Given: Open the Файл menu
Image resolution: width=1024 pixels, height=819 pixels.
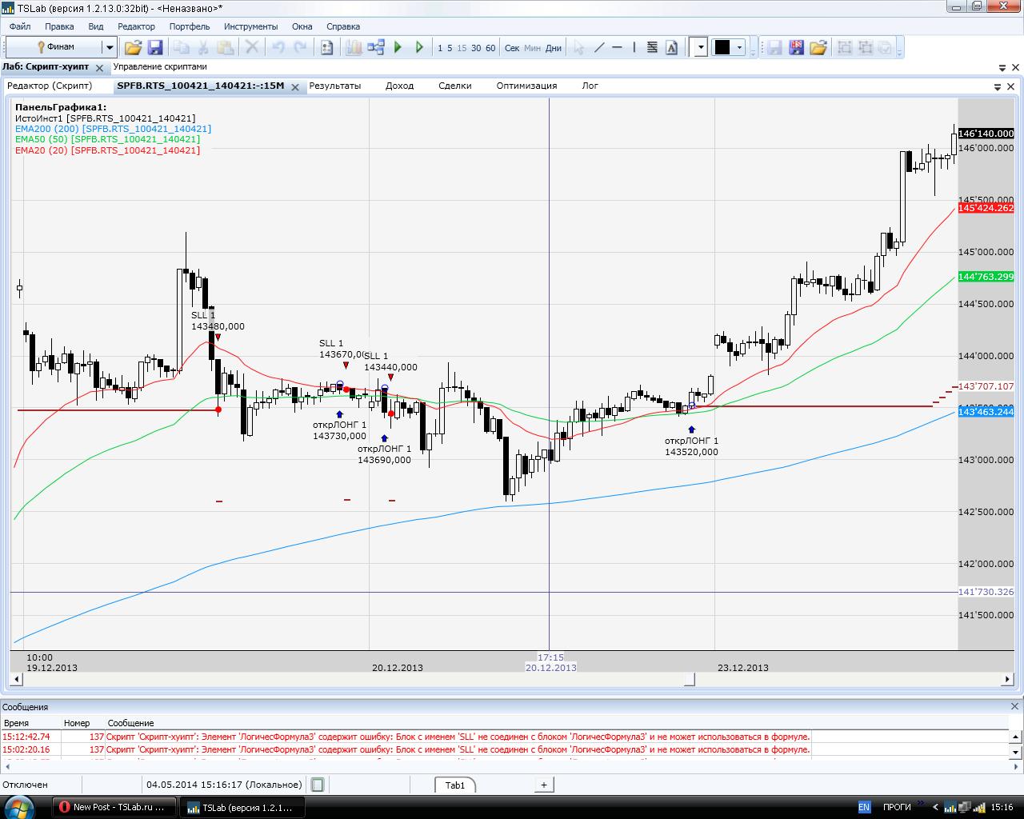Looking at the screenshot, I should [20, 26].
